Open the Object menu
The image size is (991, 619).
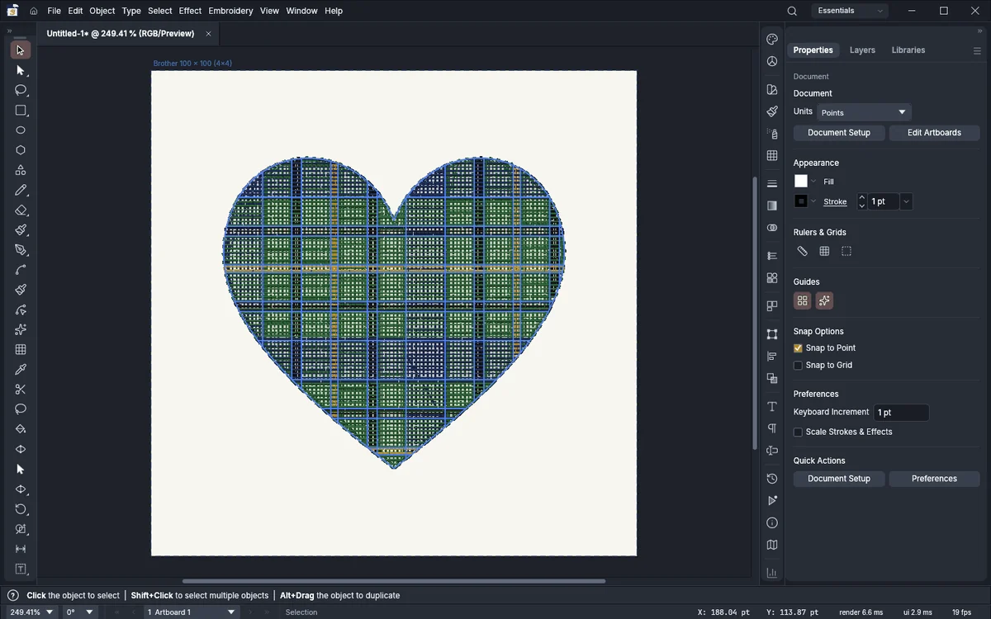102,11
